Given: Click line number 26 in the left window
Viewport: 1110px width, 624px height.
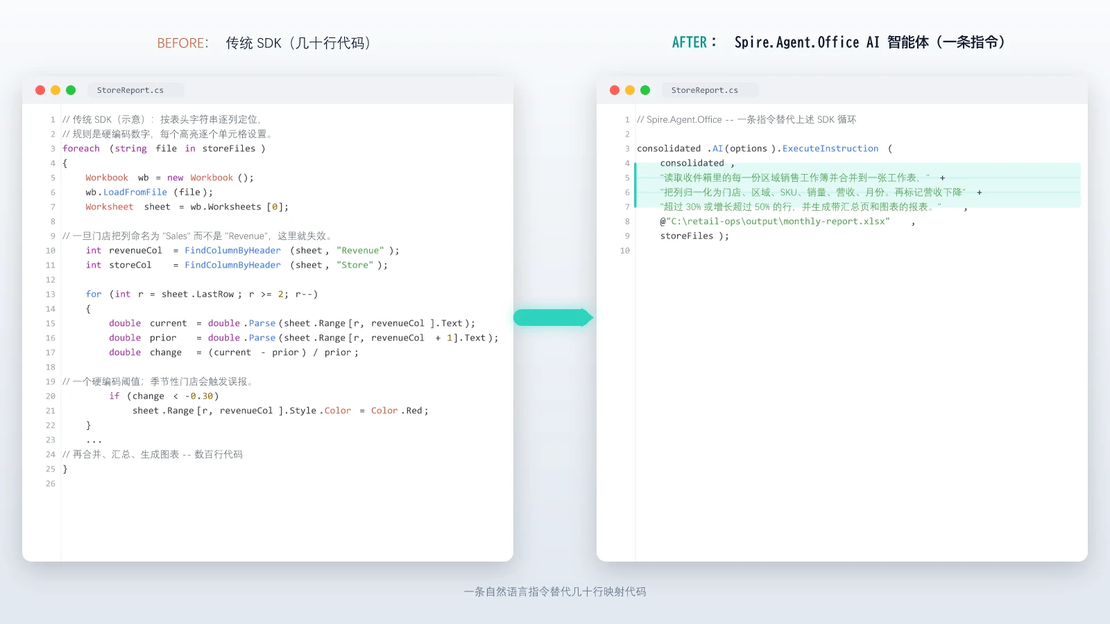Looking at the screenshot, I should coord(51,483).
